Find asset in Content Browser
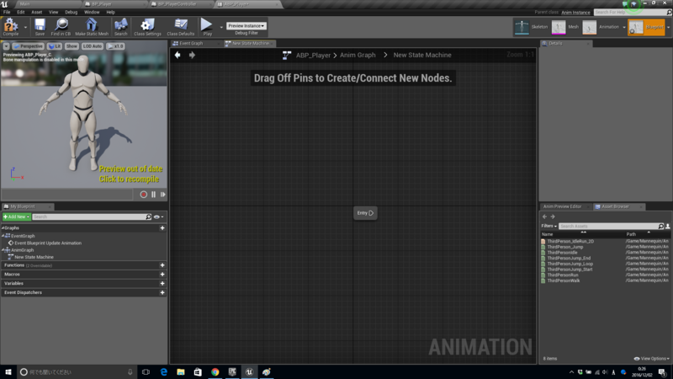673x379 pixels. [x=61, y=27]
